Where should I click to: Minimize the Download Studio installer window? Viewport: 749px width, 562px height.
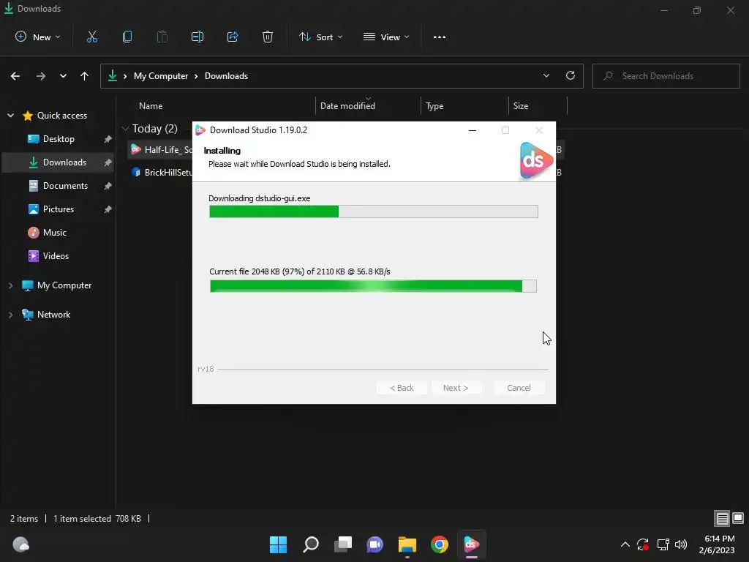(473, 130)
